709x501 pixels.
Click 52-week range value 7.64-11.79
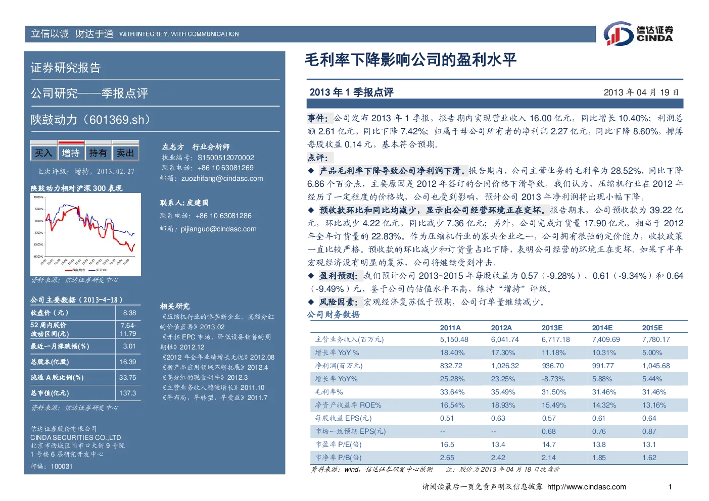128,329
